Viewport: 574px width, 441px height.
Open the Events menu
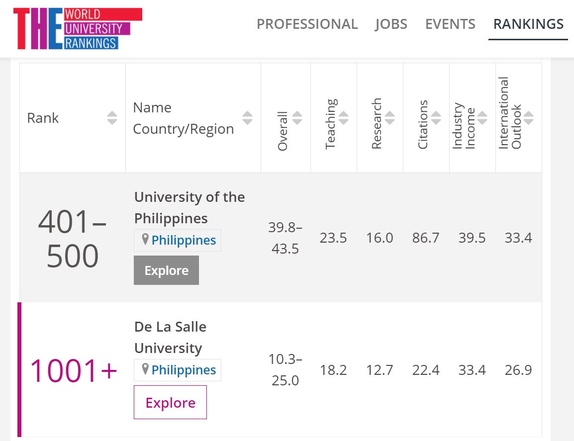(x=450, y=24)
